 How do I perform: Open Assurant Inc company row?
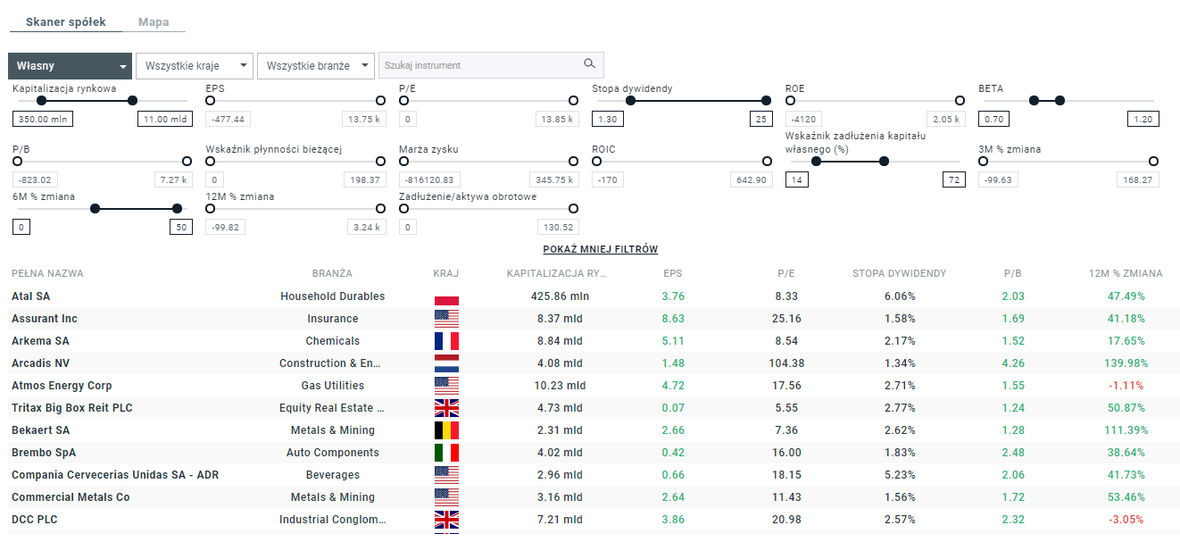point(594,319)
